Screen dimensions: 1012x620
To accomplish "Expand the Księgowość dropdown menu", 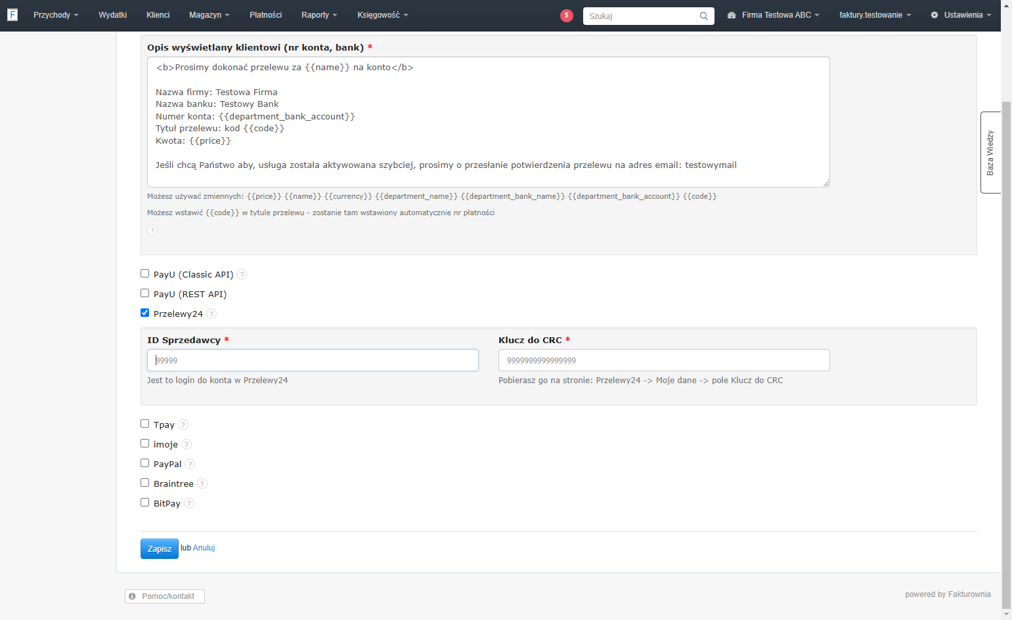I will (x=383, y=15).
